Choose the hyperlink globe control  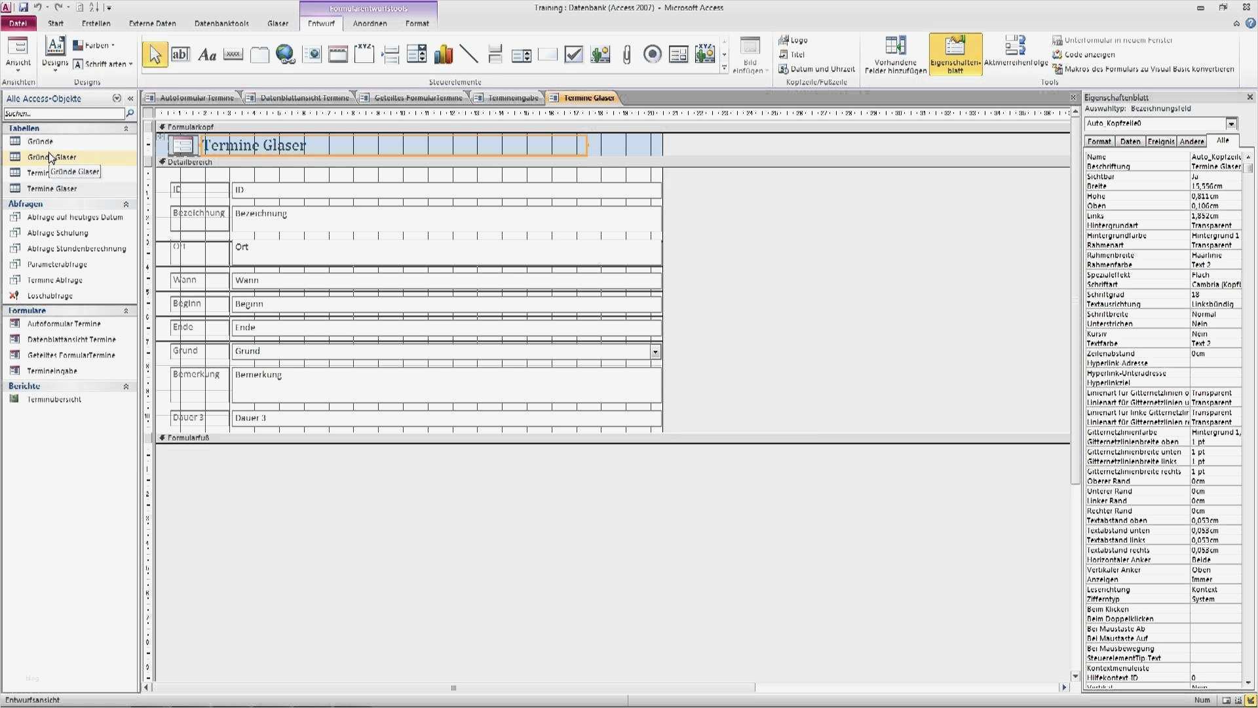pos(285,54)
